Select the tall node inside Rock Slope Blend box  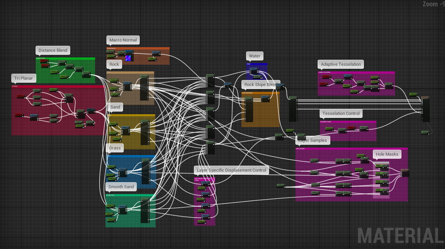point(249,110)
